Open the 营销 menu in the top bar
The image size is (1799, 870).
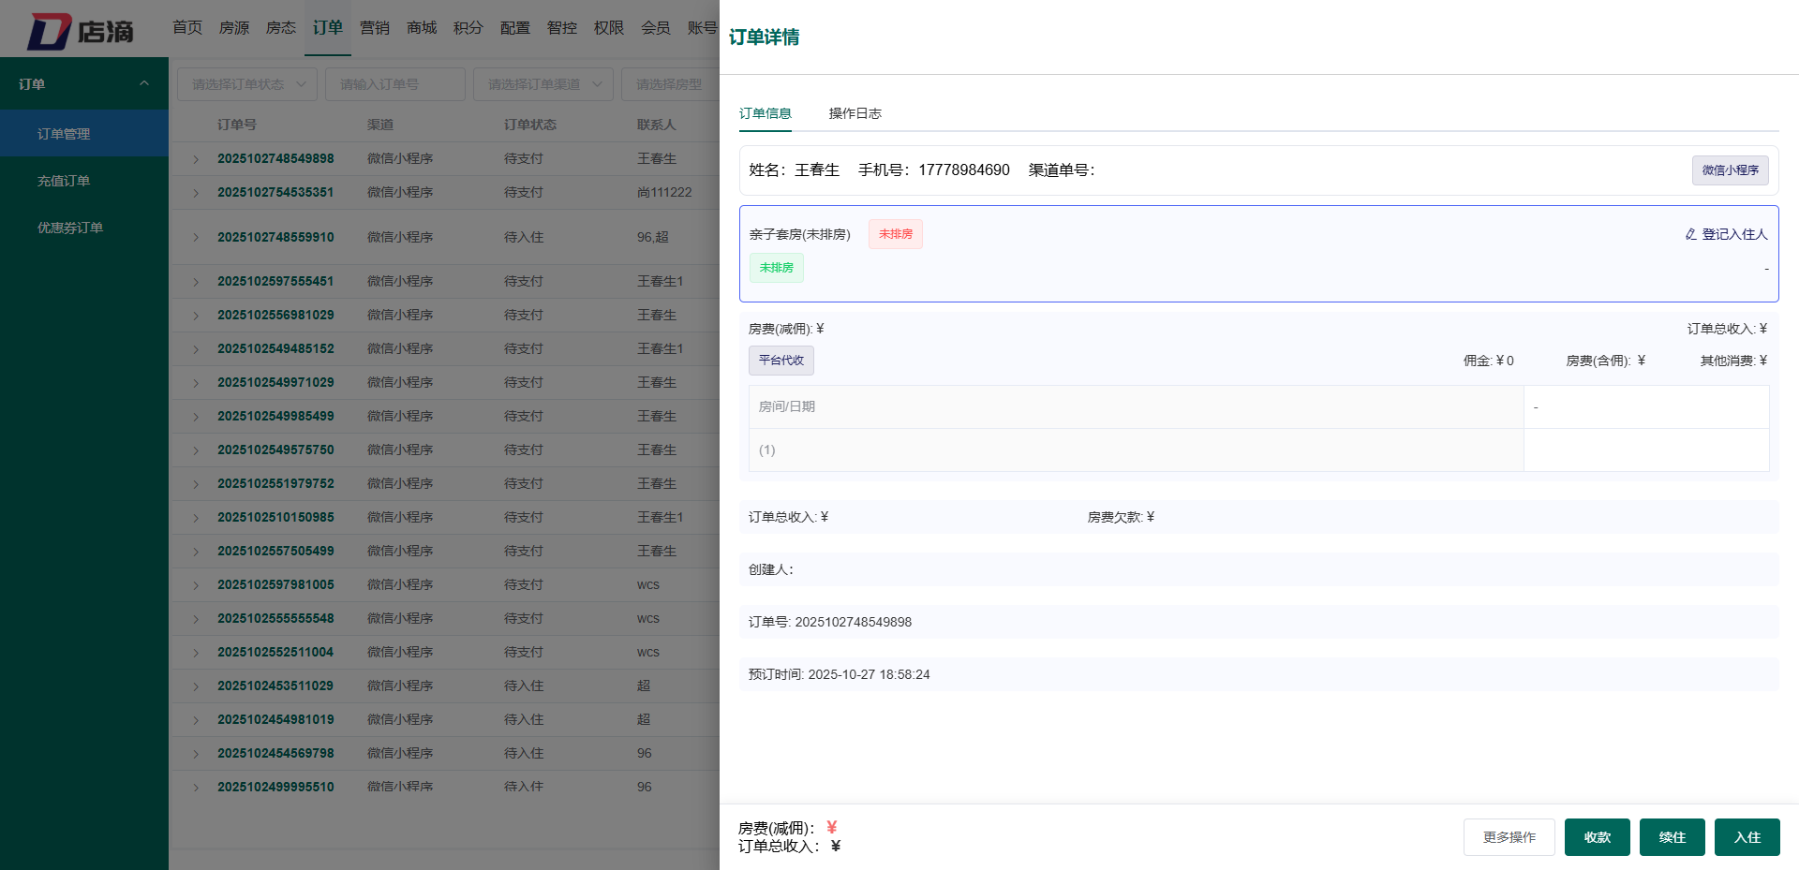pyautogui.click(x=375, y=27)
